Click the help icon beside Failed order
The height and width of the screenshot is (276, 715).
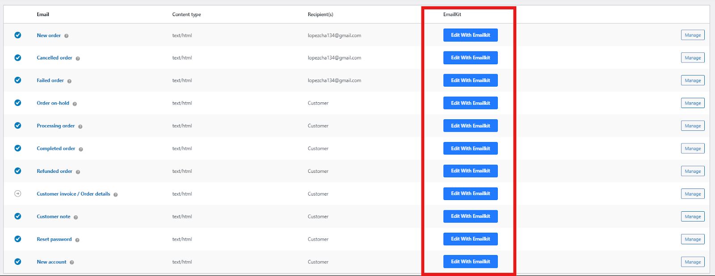click(x=69, y=81)
